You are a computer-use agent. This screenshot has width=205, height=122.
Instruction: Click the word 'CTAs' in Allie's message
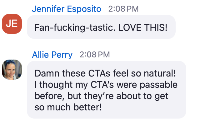click(99, 73)
